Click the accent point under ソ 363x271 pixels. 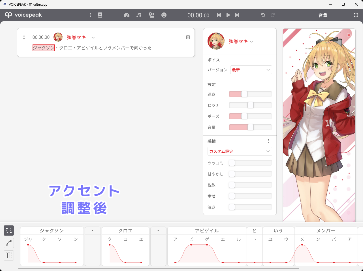pos(60,263)
